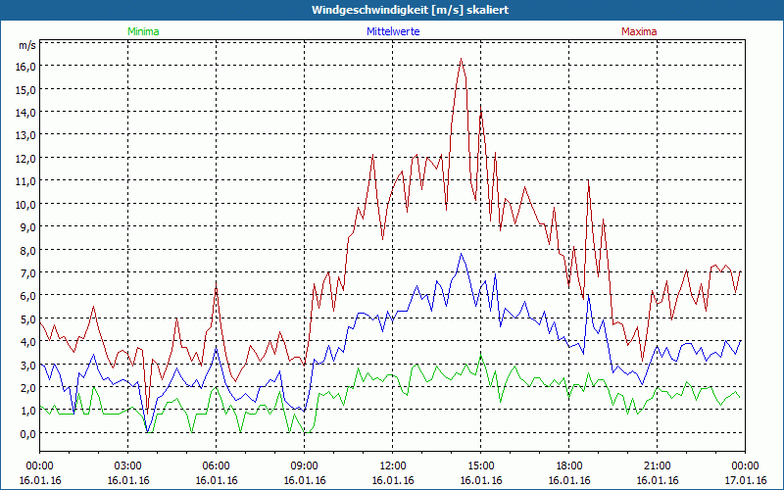Select the 12:00 time axis label
Image resolution: width=784 pixels, height=490 pixels.
tap(392, 465)
